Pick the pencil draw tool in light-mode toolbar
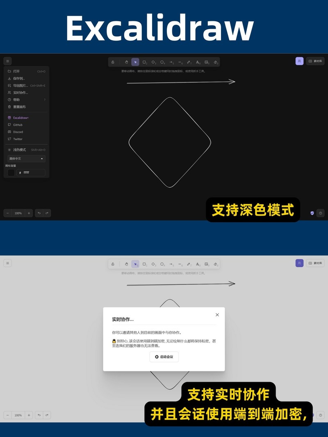 [189, 264]
